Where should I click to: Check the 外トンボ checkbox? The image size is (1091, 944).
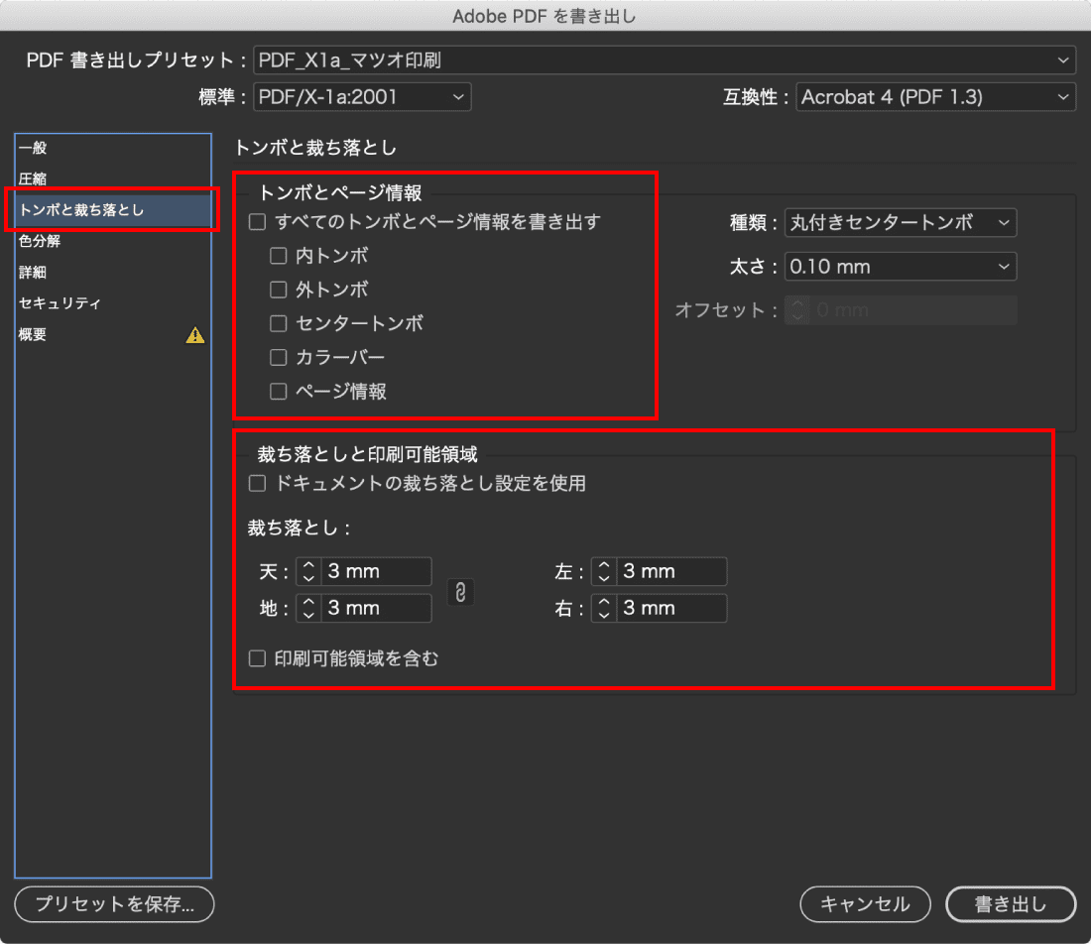pyautogui.click(x=279, y=290)
